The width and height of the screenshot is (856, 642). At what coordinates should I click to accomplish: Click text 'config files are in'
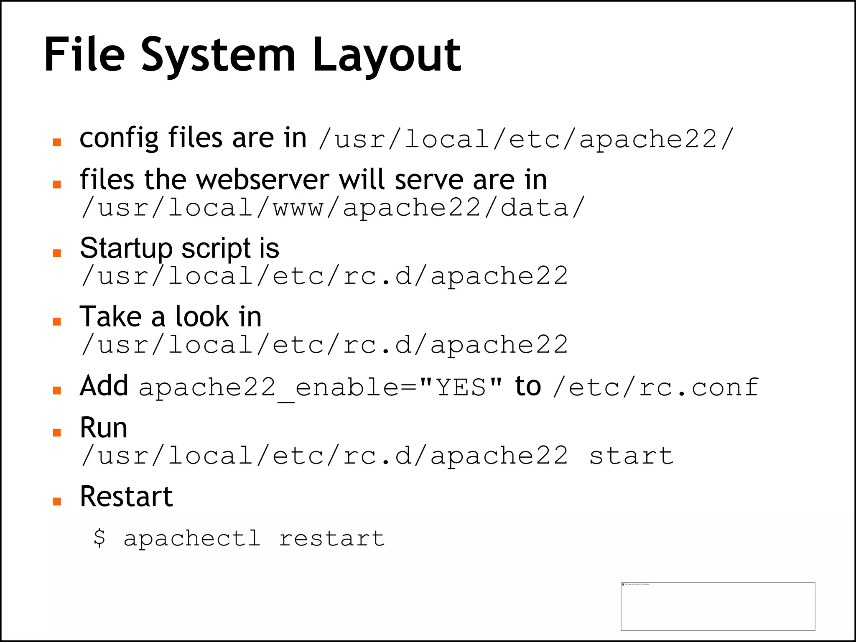(193, 138)
